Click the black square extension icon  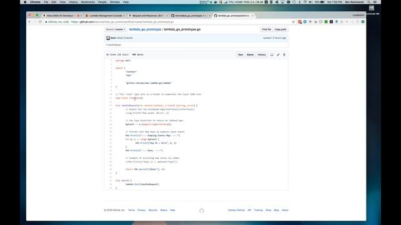point(331,22)
